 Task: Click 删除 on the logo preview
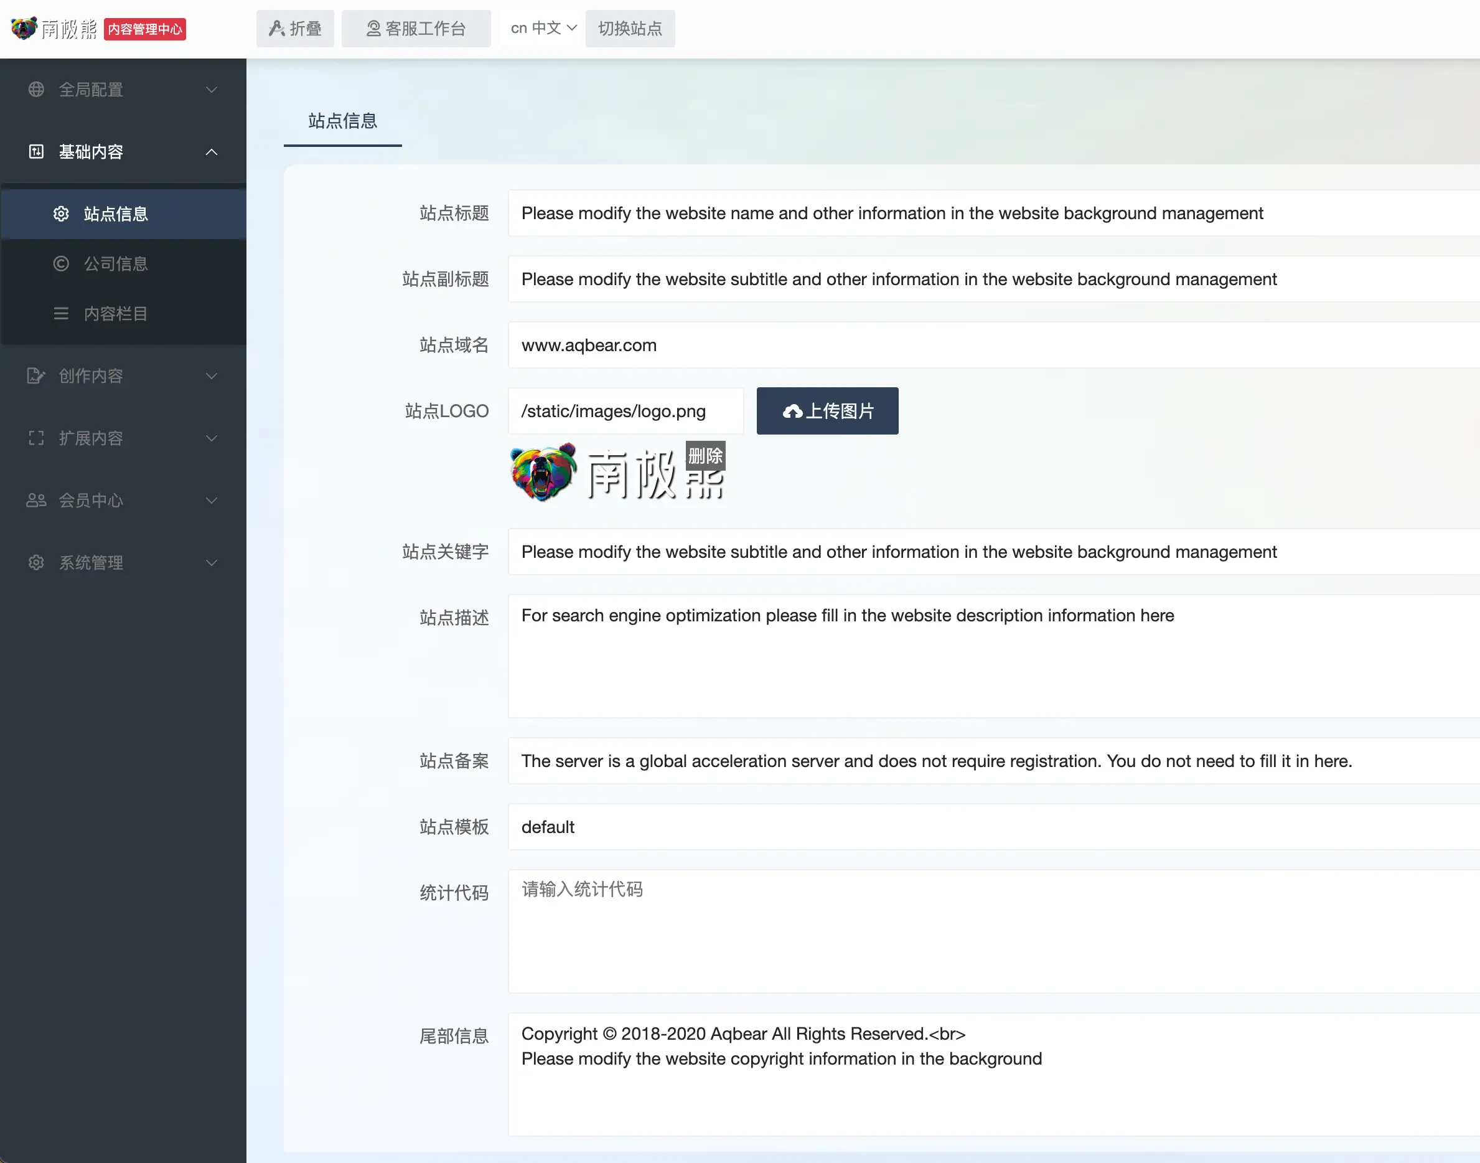pyautogui.click(x=705, y=456)
